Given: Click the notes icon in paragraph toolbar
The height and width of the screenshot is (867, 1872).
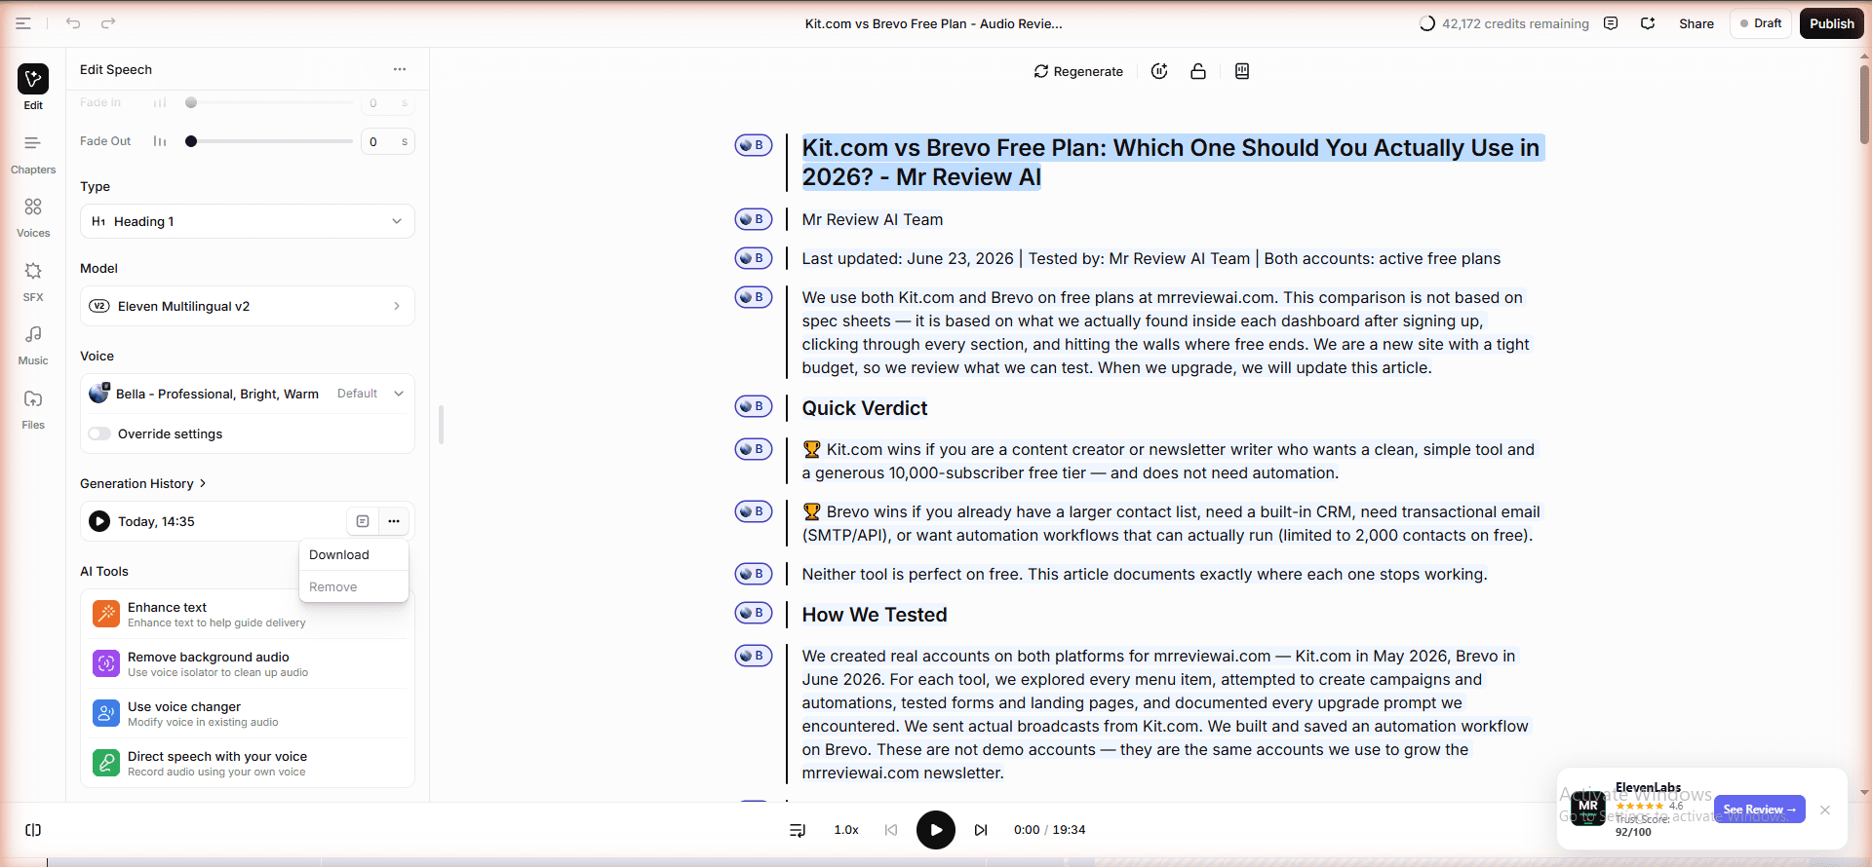Looking at the screenshot, I should (1242, 71).
